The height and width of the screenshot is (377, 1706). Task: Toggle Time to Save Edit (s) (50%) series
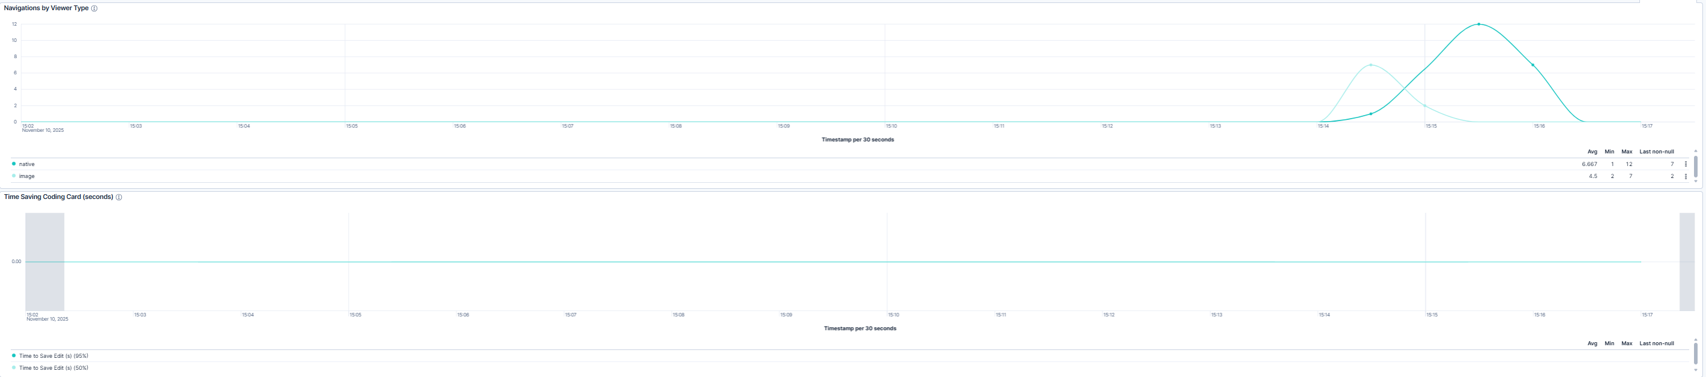[x=53, y=368]
